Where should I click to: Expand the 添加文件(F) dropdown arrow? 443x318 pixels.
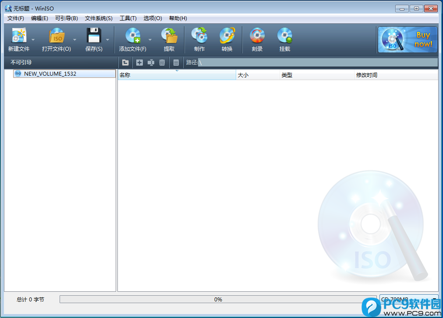(x=150, y=40)
